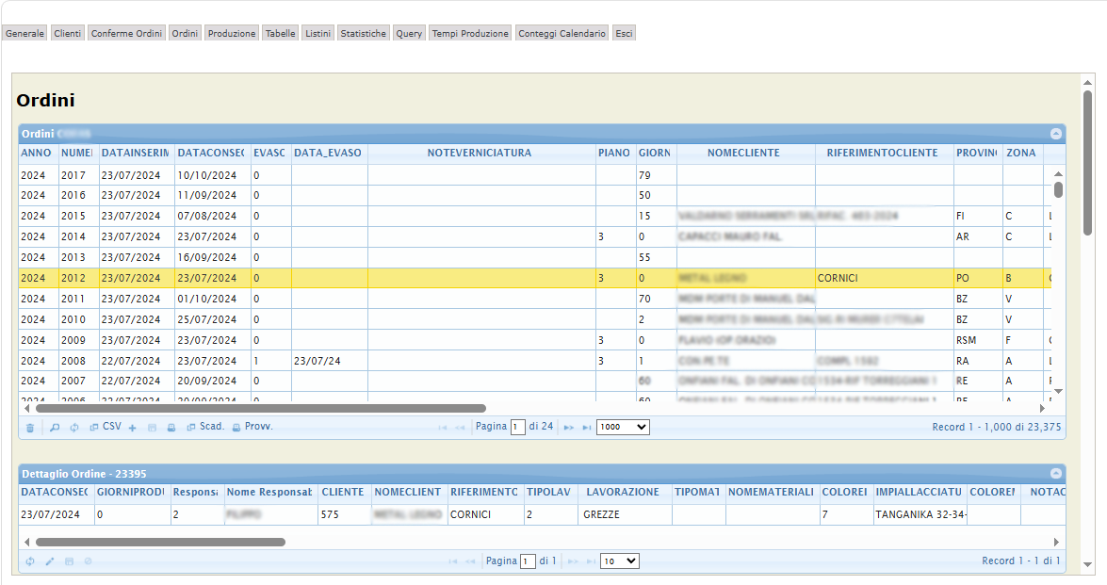This screenshot has width=1107, height=585.
Task: Click the GREZZE cell in Dettaglio Ordine
Action: click(625, 514)
